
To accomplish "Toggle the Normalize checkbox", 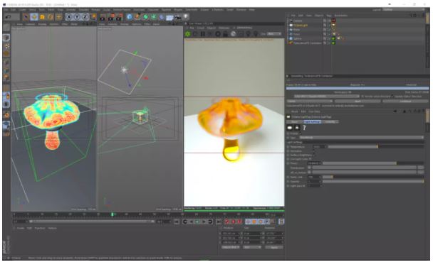I will (x=314, y=151).
